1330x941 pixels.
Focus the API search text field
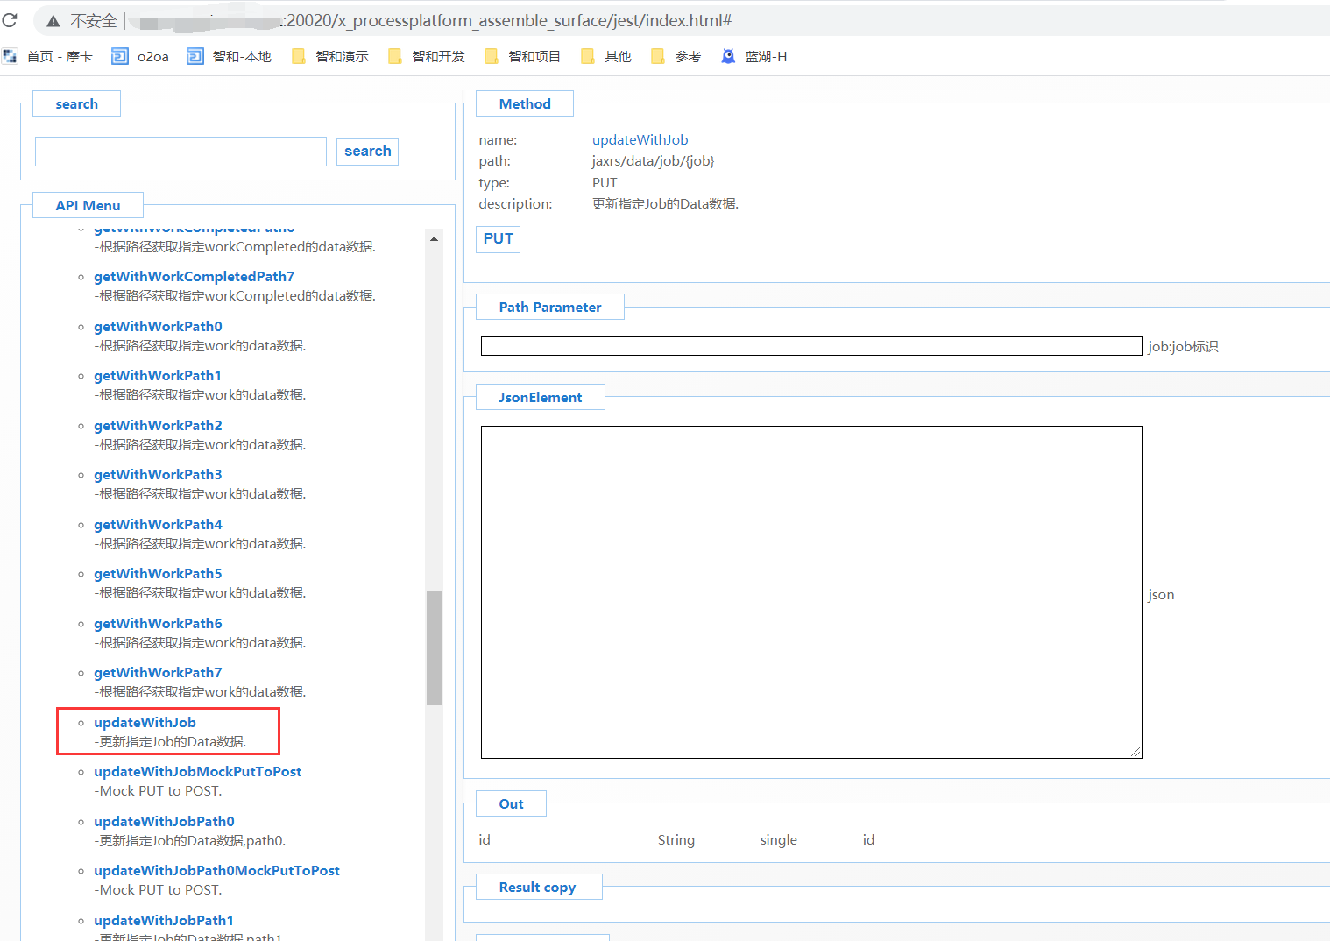coord(180,152)
